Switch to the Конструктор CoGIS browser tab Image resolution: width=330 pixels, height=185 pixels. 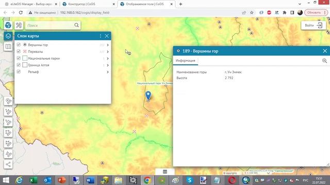pyautogui.click(x=89, y=4)
